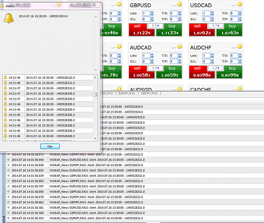Click the AUDCHF spread box showing 1.2

[x=216, y=68]
